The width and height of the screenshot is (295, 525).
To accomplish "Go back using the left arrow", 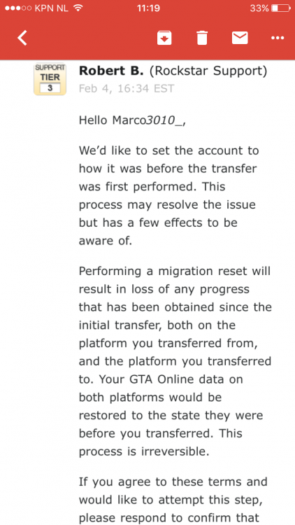I will [22, 38].
